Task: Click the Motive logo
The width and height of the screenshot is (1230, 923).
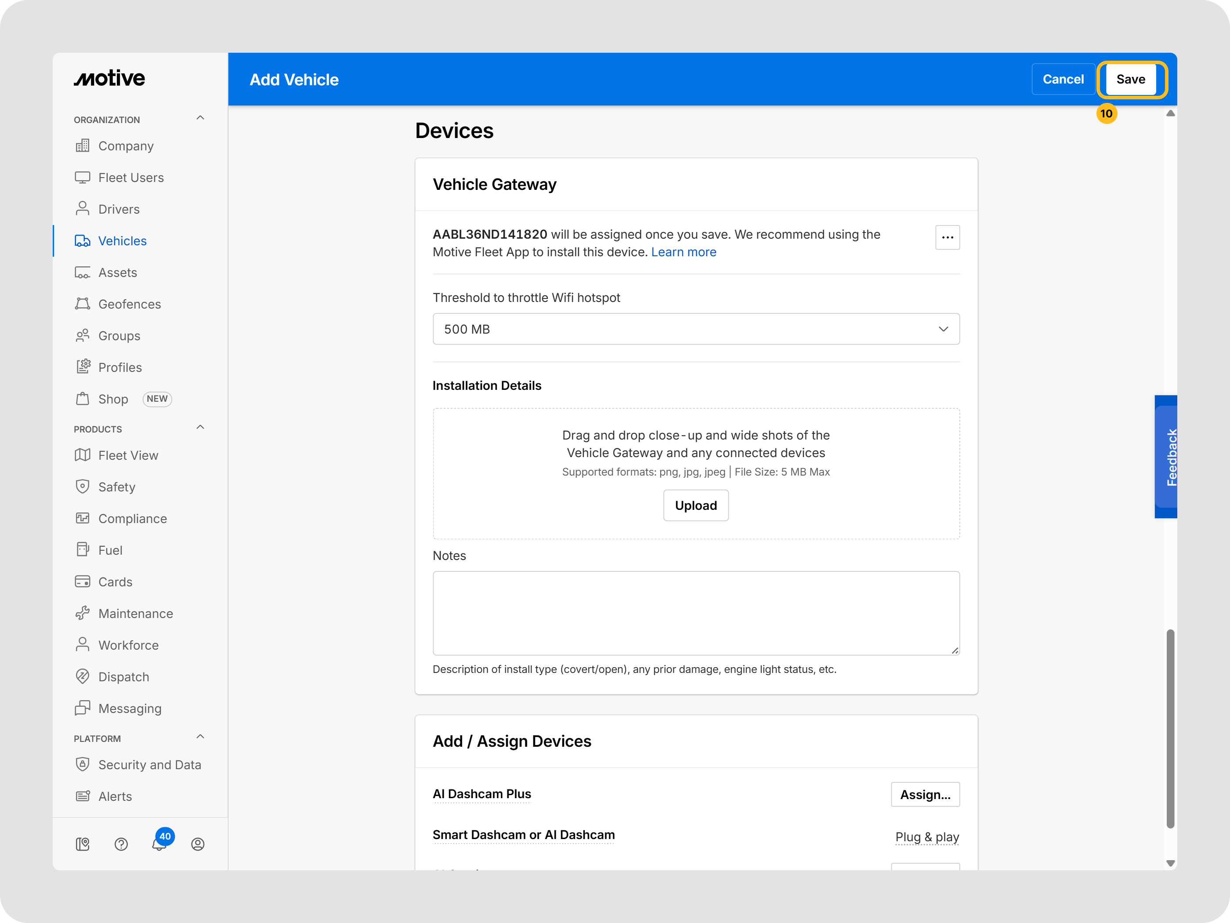Action: tap(109, 78)
